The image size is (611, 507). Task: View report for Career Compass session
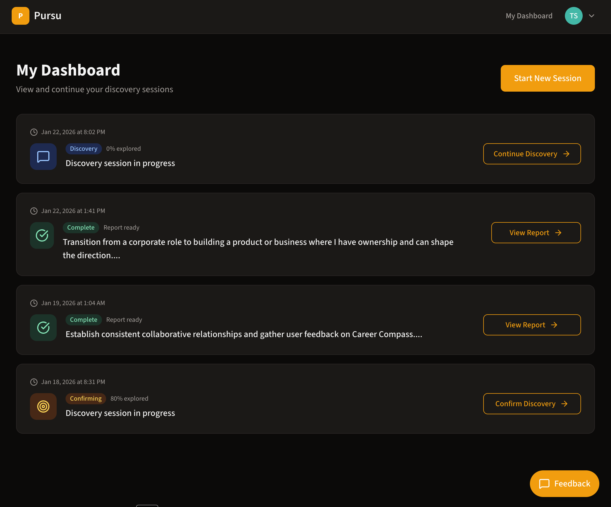point(532,325)
